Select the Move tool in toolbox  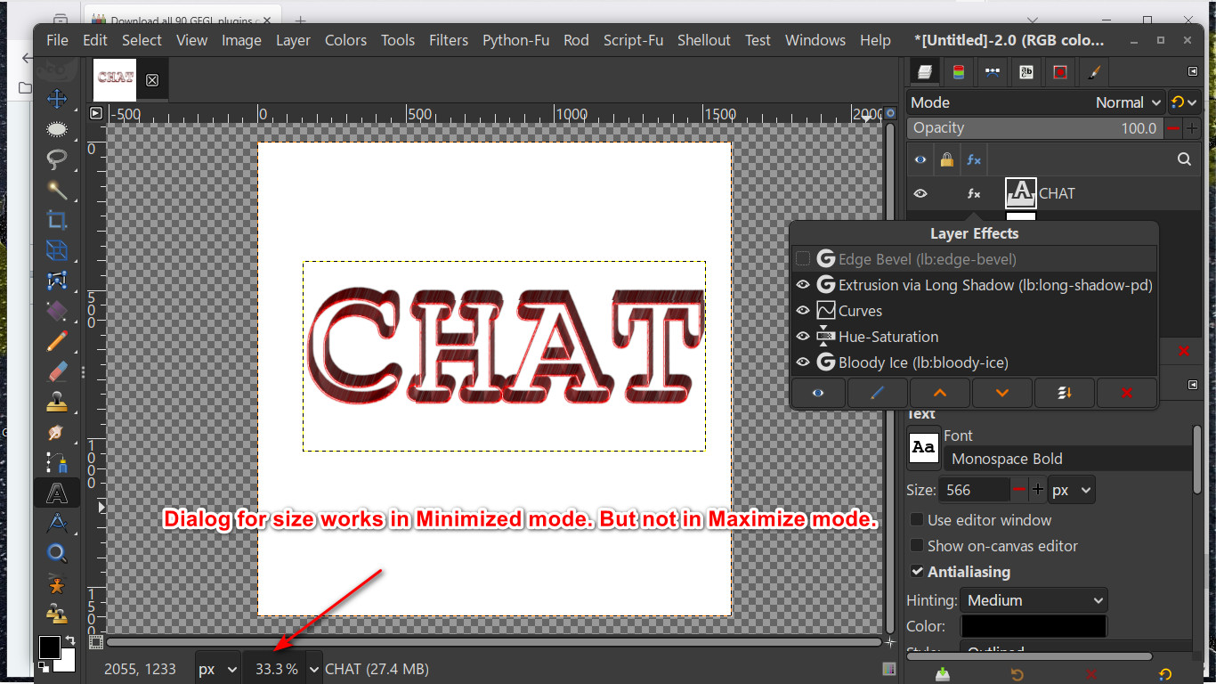(57, 99)
